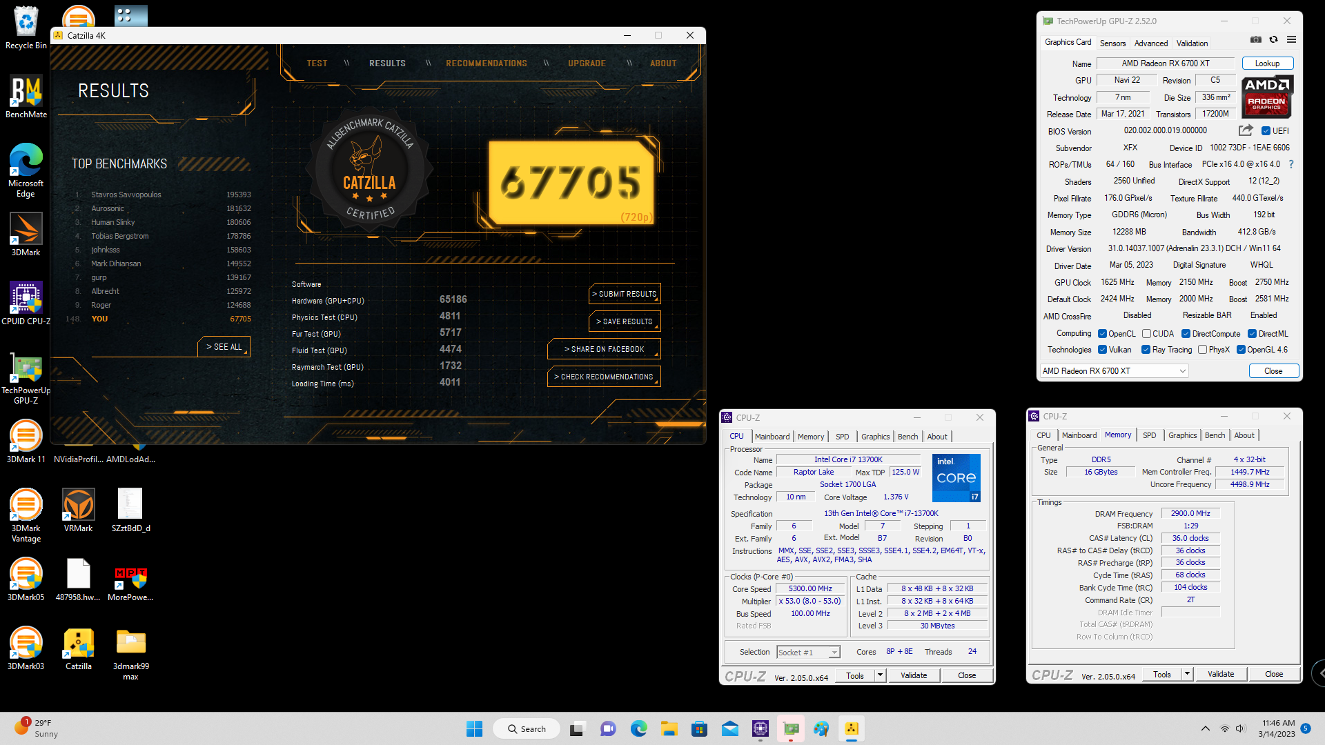The image size is (1325, 745).
Task: Toggle OpenCL checkbox in GPU-Z
Action: (1102, 334)
